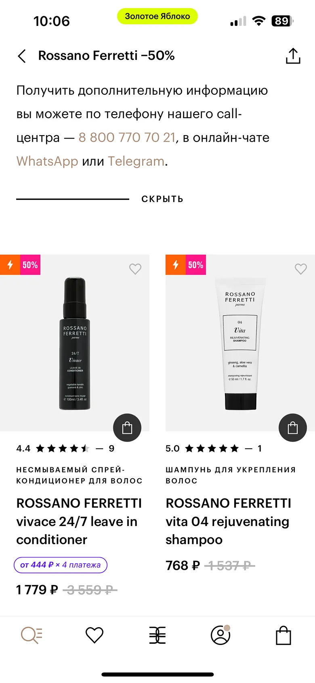Open the share icon in header
The image size is (315, 683).
click(x=293, y=56)
